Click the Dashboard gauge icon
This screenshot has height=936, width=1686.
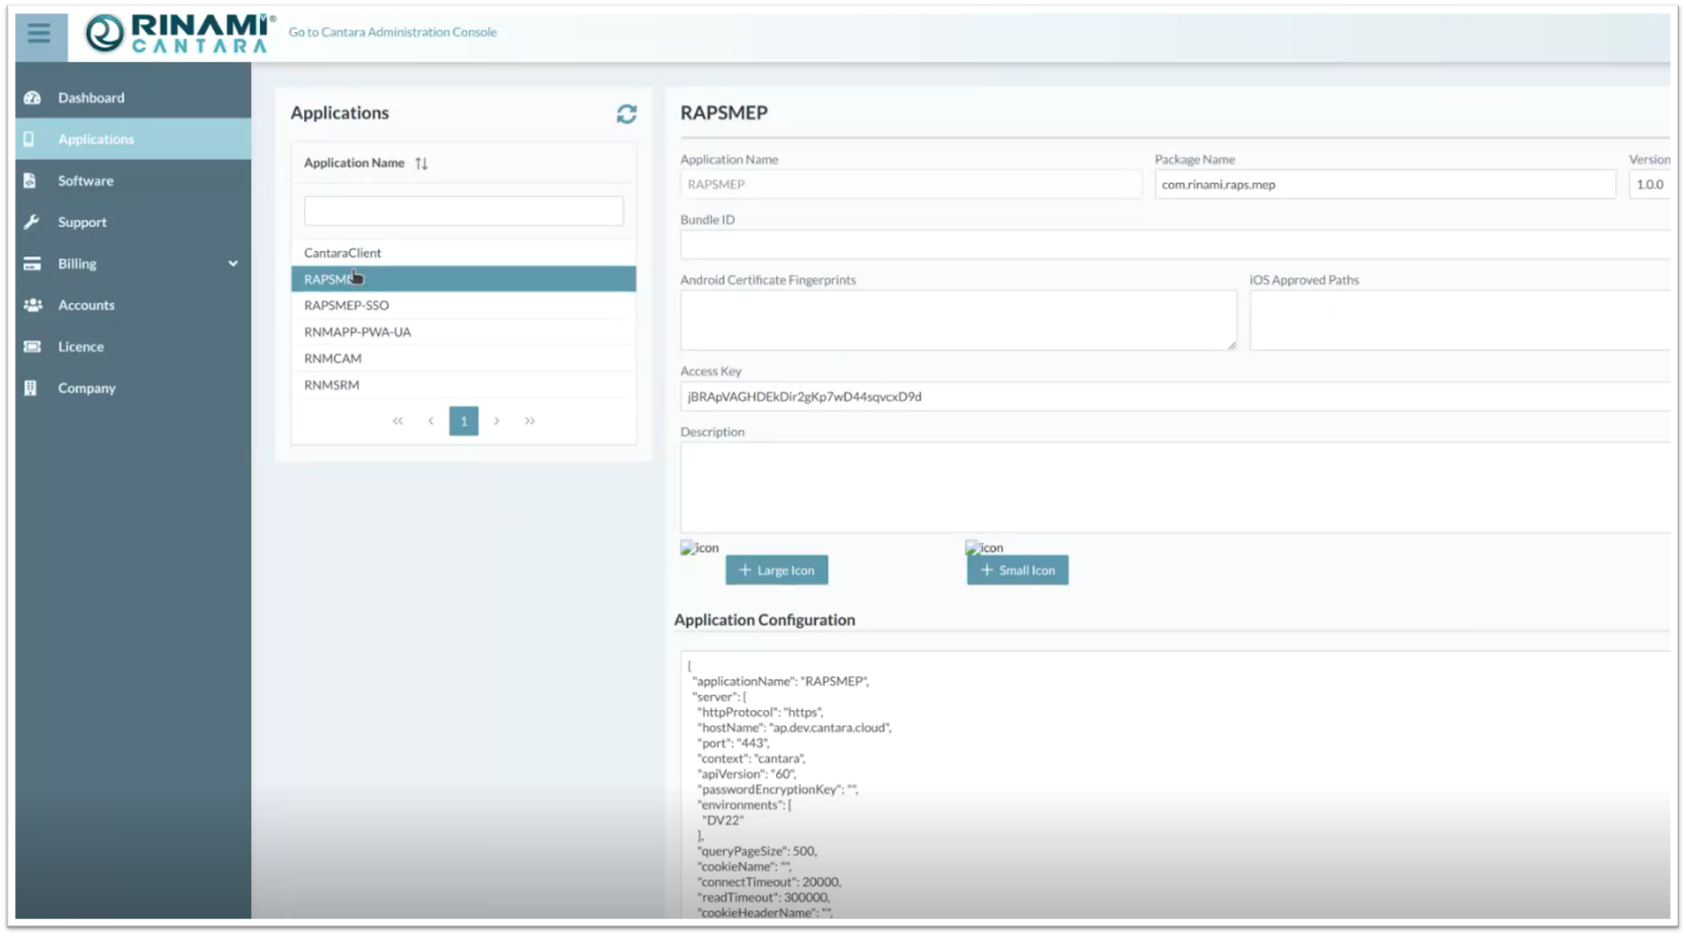(x=32, y=98)
